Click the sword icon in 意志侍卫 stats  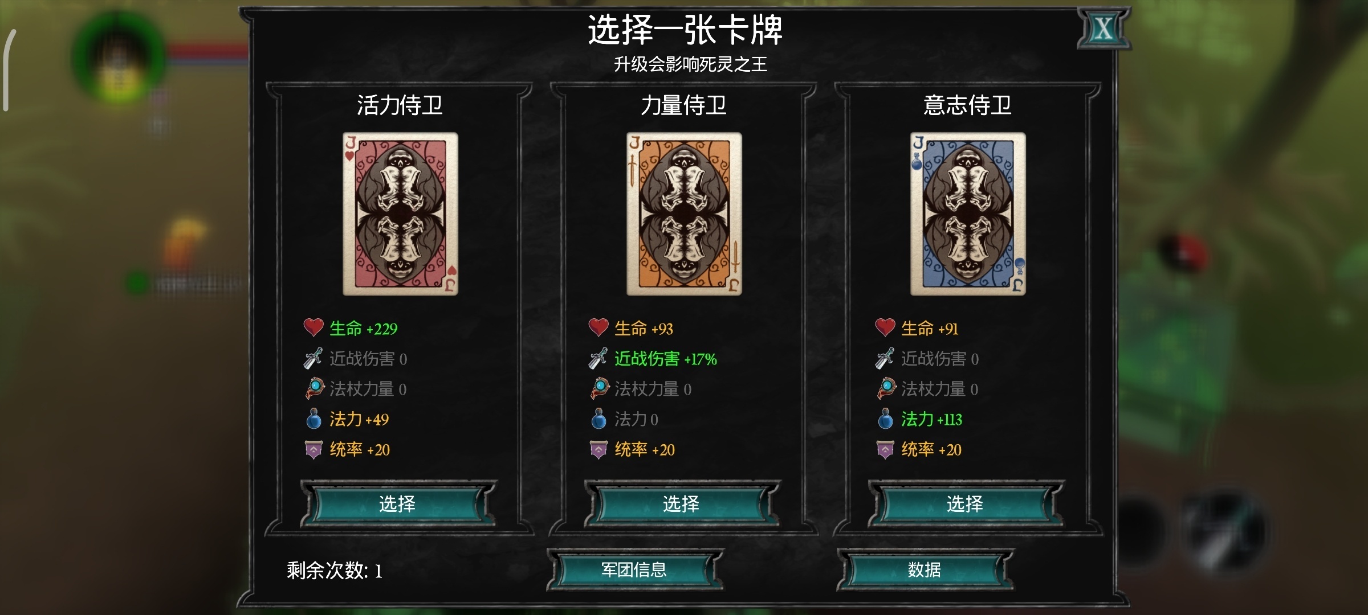coord(885,358)
